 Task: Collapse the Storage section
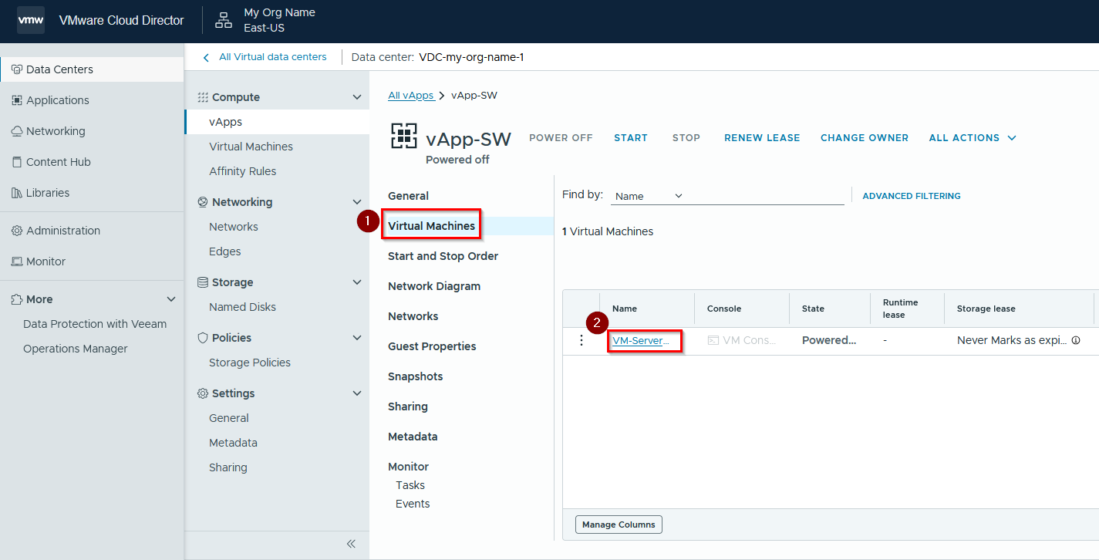click(356, 282)
